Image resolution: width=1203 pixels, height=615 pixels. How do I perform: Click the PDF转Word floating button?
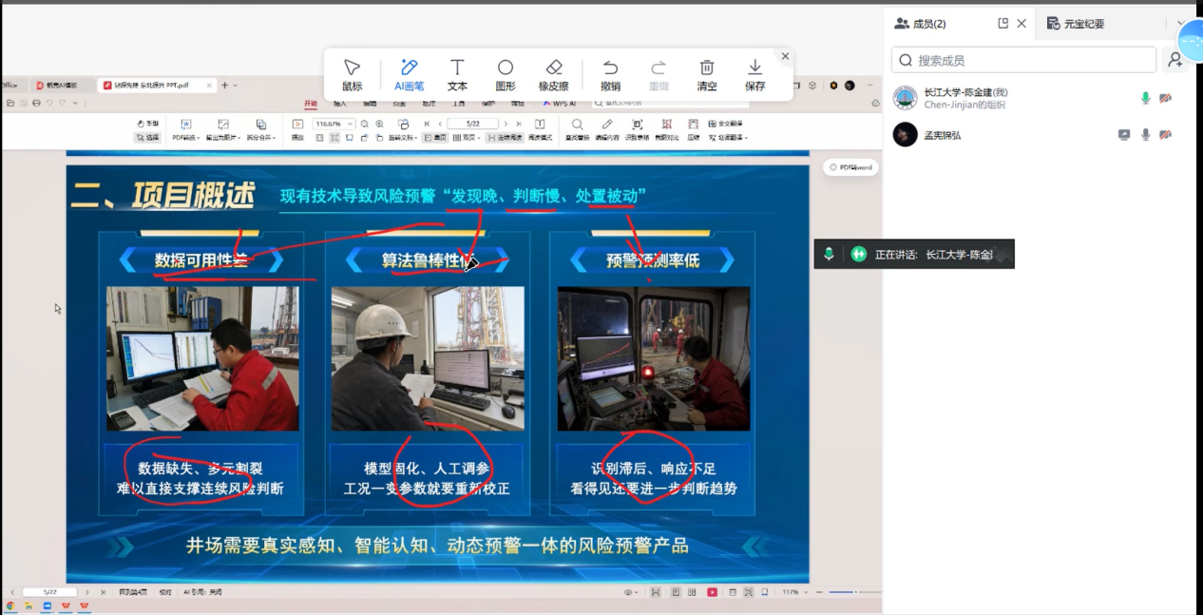pos(850,167)
